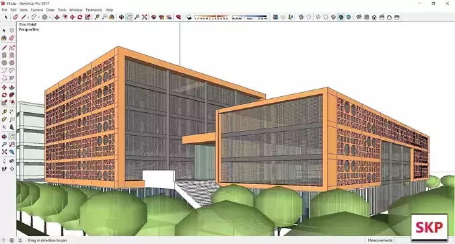Select the Rectangle tool in the left toolset
Viewport: 455px width, 244px height.
click(4, 55)
